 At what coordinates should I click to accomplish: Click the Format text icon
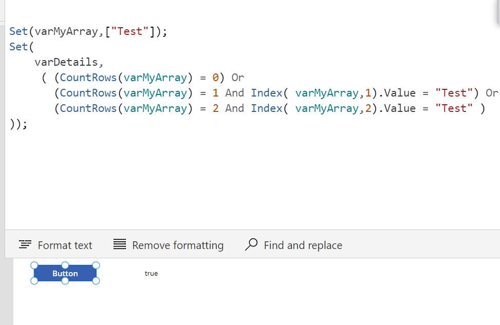[x=25, y=245]
